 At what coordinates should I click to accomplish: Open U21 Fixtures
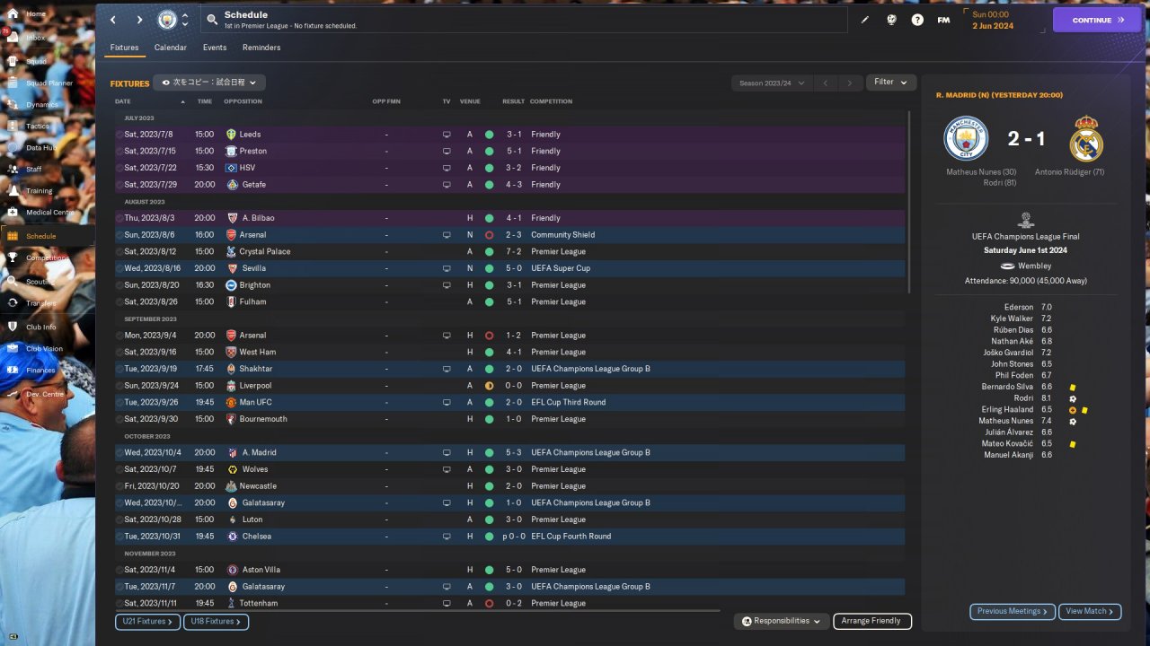[147, 621]
